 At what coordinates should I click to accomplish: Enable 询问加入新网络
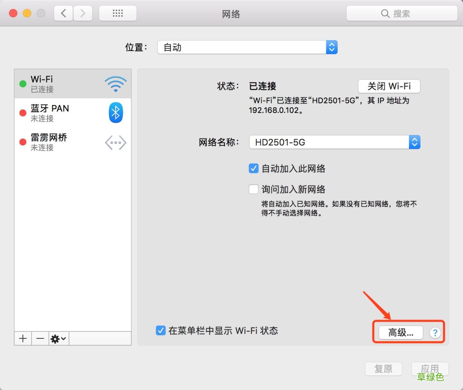pyautogui.click(x=253, y=189)
